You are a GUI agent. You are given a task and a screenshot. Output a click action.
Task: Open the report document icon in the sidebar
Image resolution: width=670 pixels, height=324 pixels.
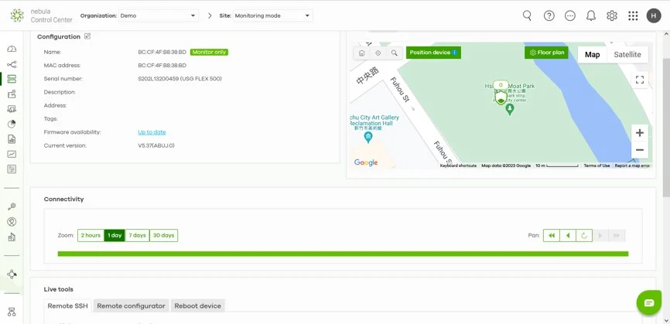click(12, 138)
